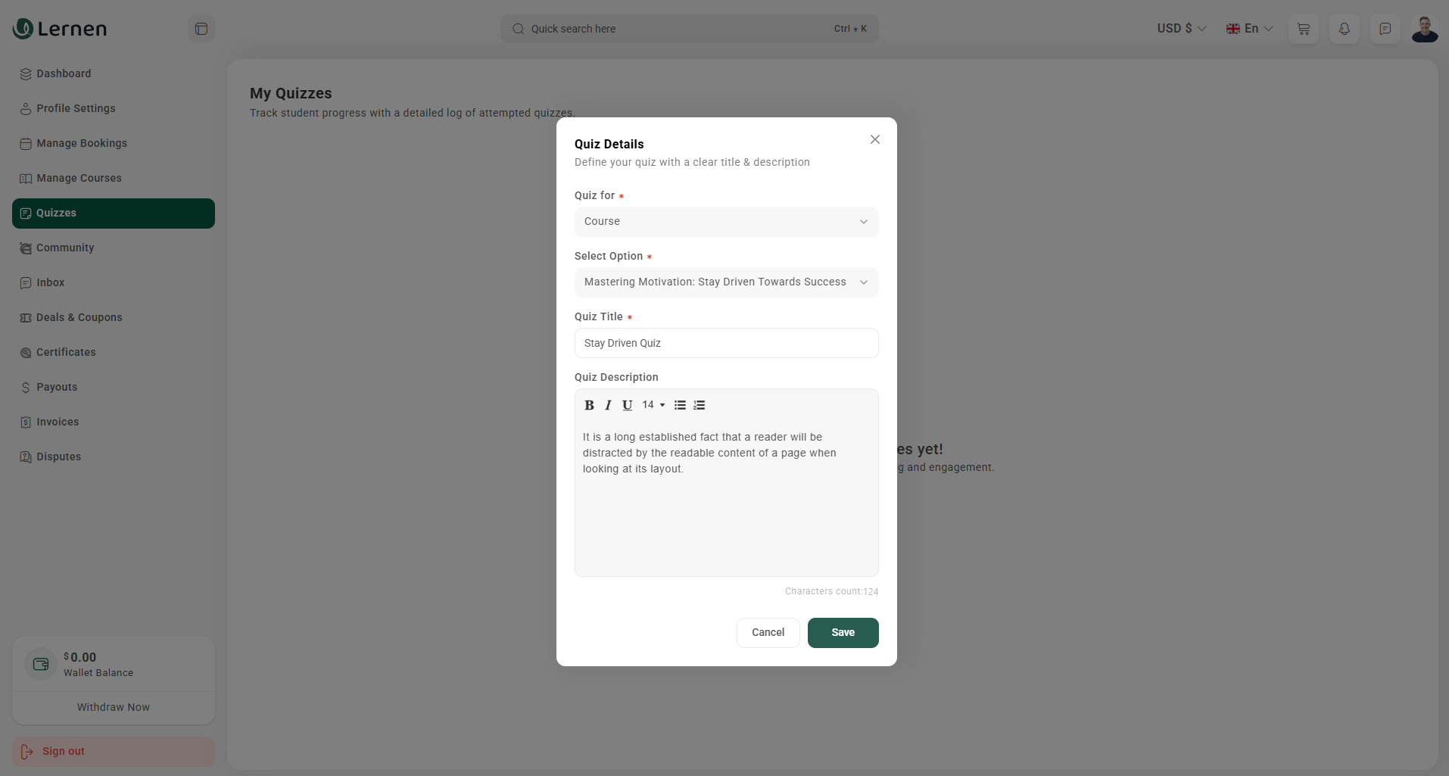The image size is (1449, 776).
Task: Open the Select Option course dropdown
Action: pos(726,282)
